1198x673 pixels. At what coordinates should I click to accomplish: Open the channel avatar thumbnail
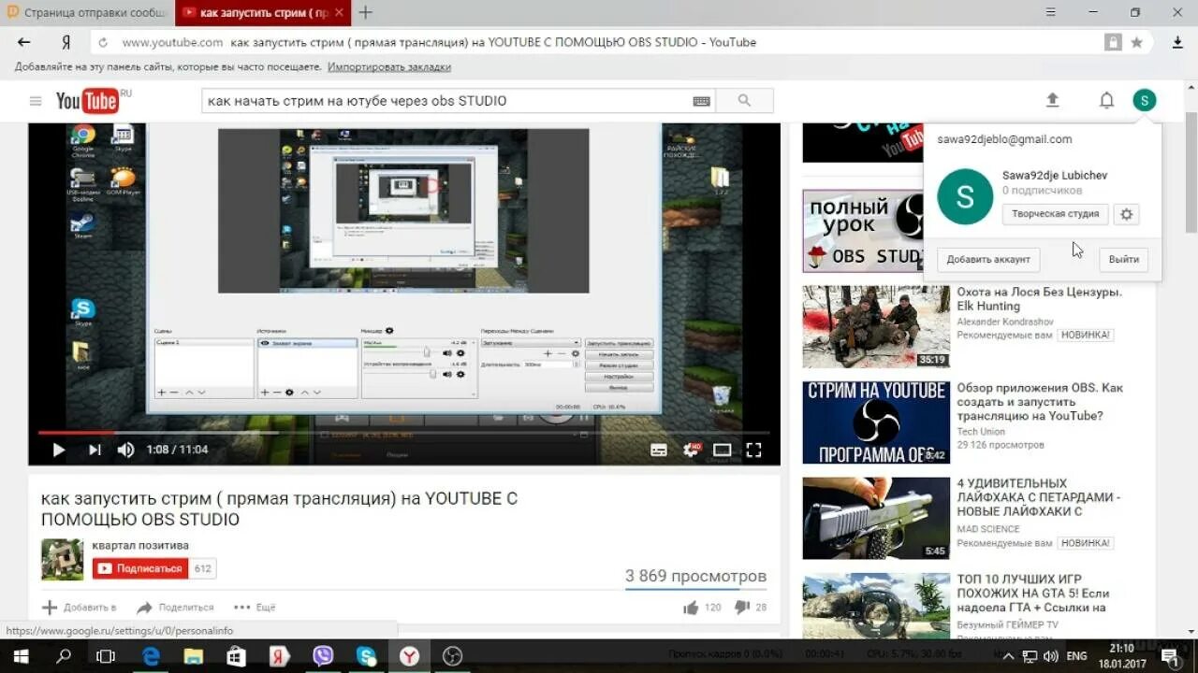[x=62, y=559]
